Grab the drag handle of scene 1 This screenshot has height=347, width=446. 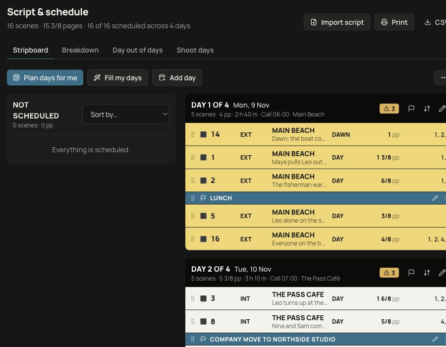pyautogui.click(x=193, y=157)
